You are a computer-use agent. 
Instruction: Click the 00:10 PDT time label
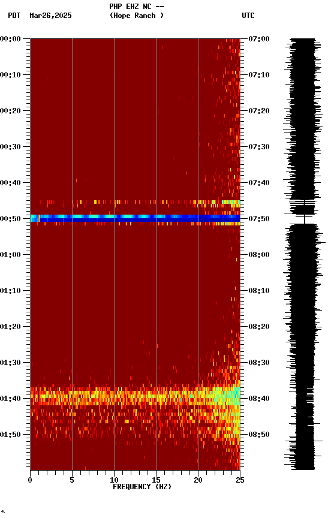point(10,75)
